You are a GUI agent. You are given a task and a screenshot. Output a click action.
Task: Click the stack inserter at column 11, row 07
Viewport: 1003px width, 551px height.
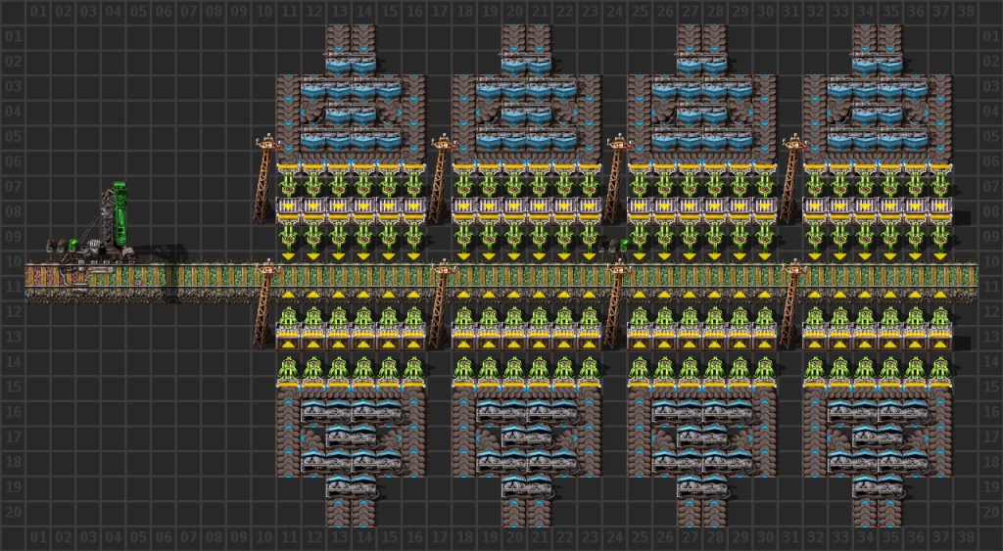(289, 181)
